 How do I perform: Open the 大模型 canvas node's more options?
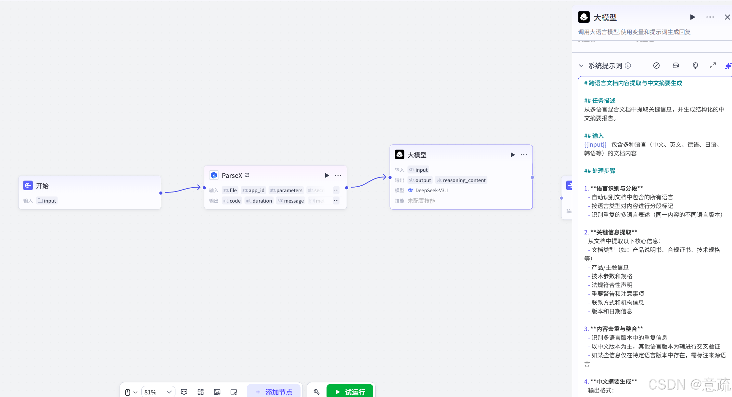[x=524, y=155]
